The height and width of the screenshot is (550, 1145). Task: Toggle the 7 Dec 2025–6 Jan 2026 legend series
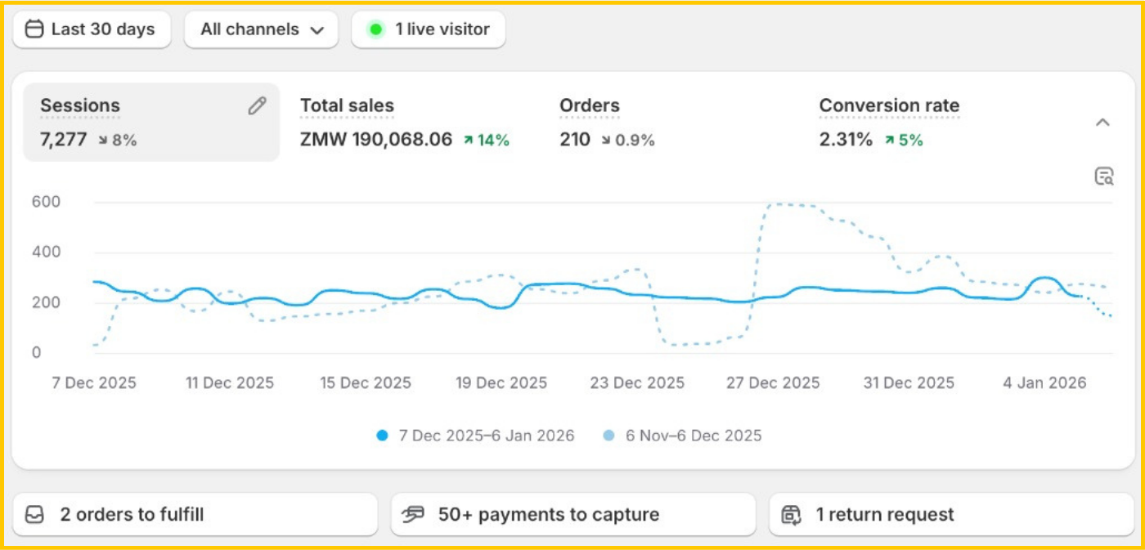click(476, 436)
